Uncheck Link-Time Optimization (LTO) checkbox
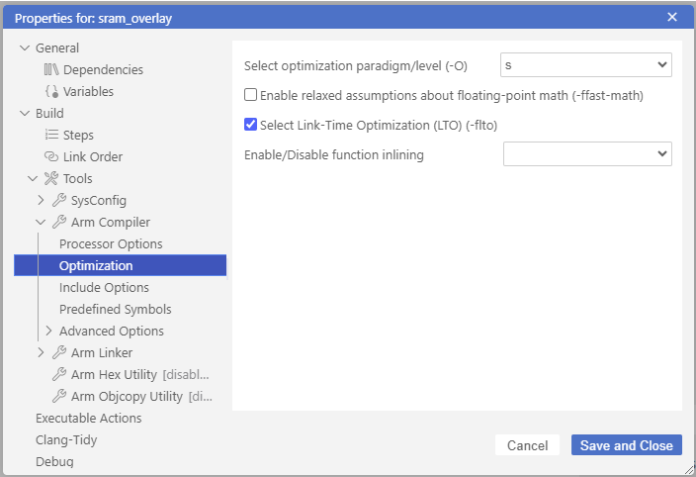696x477 pixels. pos(251,125)
